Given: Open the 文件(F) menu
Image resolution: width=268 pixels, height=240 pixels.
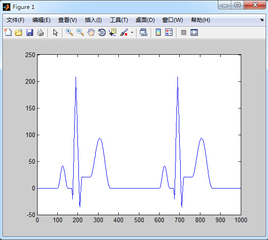Looking at the screenshot, I should [x=15, y=20].
